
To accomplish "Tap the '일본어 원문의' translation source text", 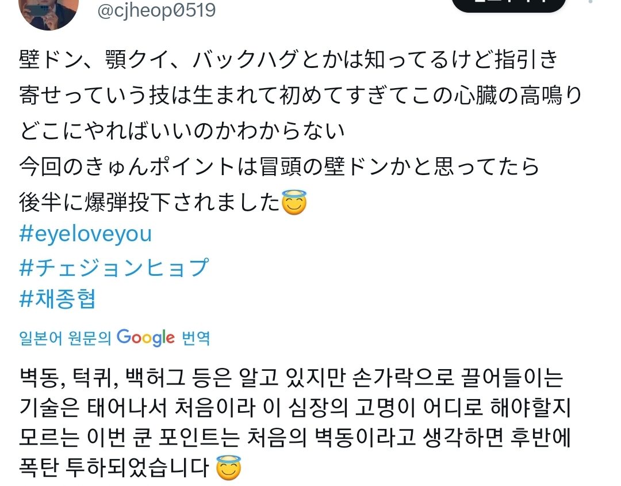I will point(64,337).
